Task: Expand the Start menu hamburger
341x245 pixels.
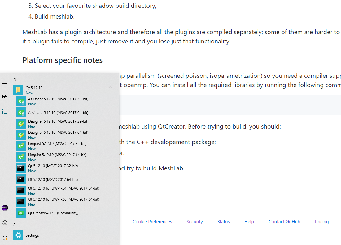Action: (x=5, y=82)
